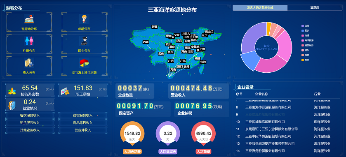Switch to the 满意度 tab

pyautogui.click(x=315, y=8)
